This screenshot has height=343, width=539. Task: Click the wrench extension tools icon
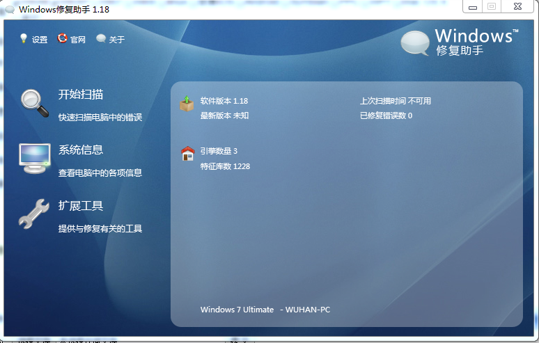33,214
